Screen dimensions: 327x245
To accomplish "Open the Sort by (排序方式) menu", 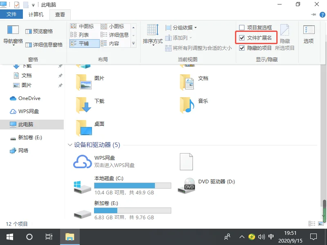I will click(153, 35).
